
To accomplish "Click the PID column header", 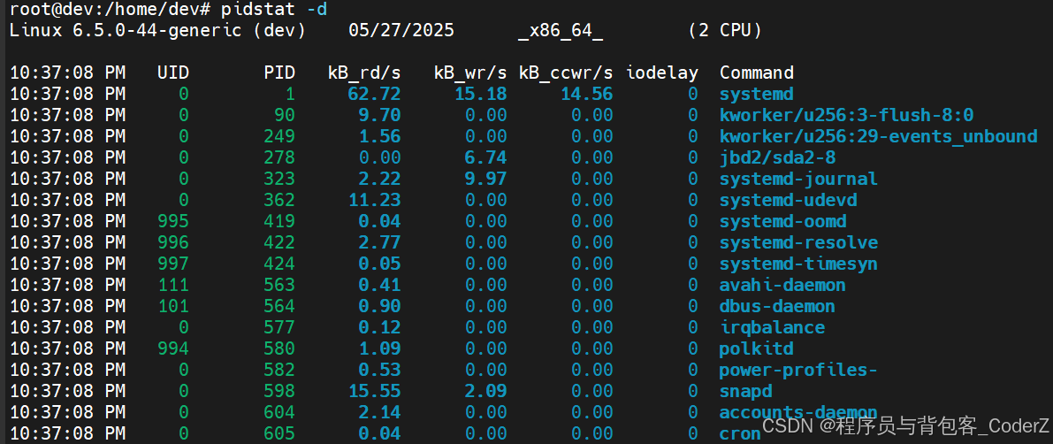I will pyautogui.click(x=279, y=73).
